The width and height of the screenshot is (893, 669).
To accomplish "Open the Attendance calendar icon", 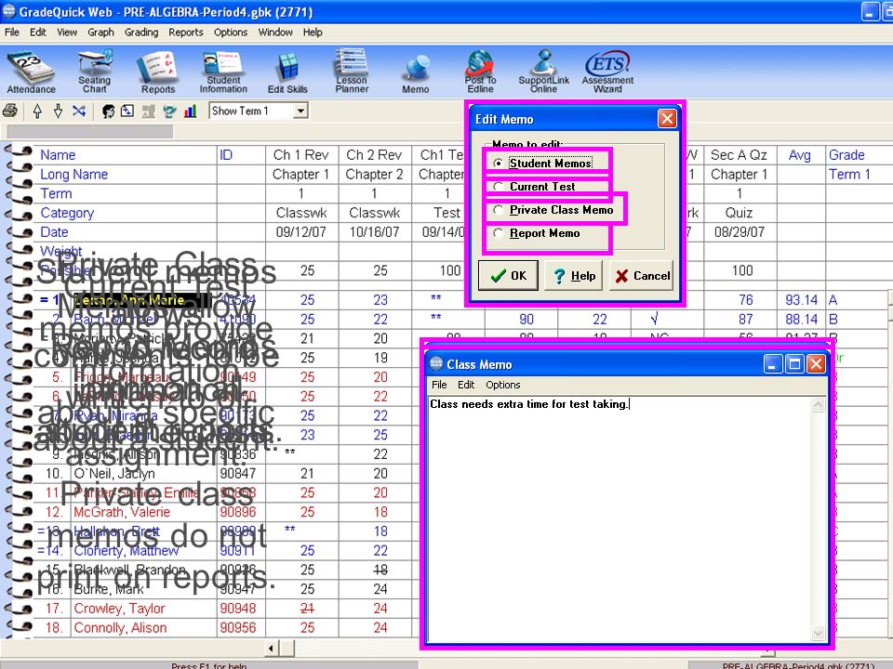I will tap(31, 72).
